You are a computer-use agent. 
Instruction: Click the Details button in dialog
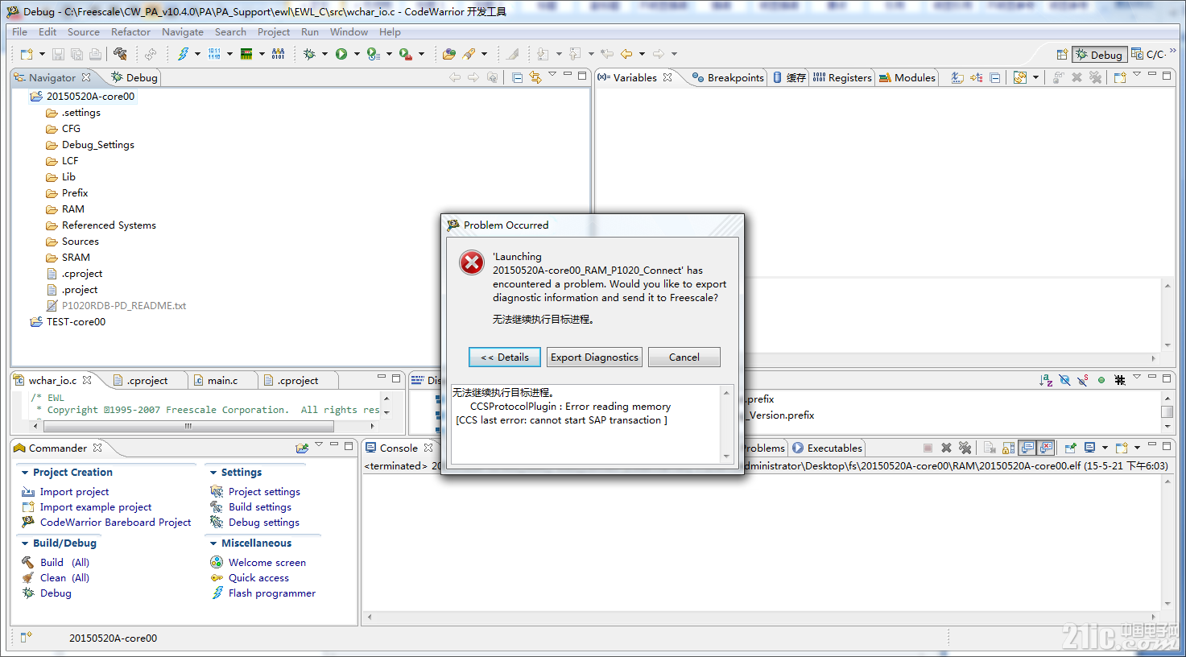click(x=505, y=357)
